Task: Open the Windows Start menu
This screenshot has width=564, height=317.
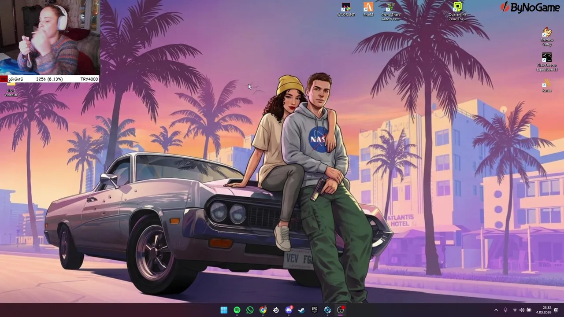Action: click(x=224, y=310)
